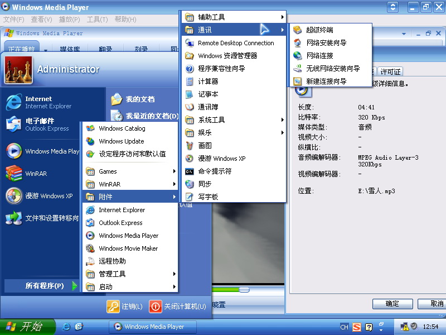The image size is (446, 335).
Task: Open 文件和设置转移向导 icon
Action: 13,218
